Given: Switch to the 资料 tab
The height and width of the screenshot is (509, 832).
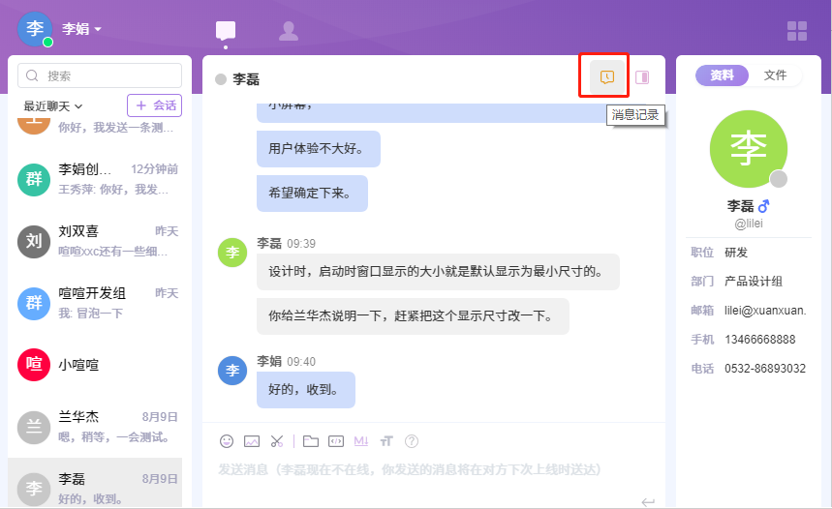Looking at the screenshot, I should [x=722, y=75].
